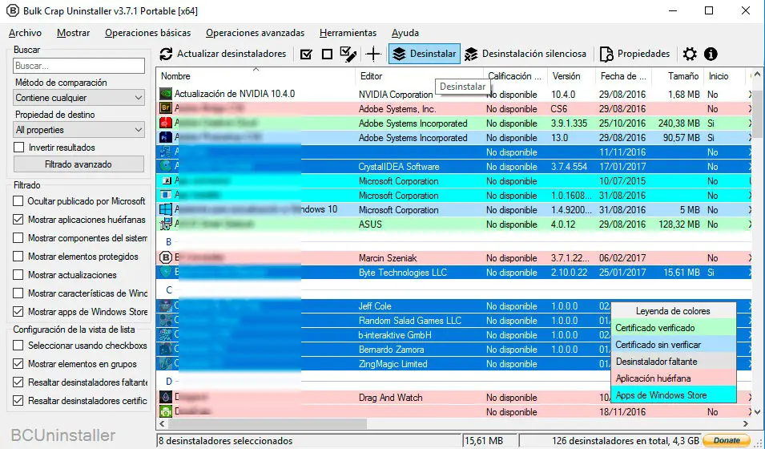
Task: Click the green icon in the 18/11/2016 row
Action: (166, 411)
